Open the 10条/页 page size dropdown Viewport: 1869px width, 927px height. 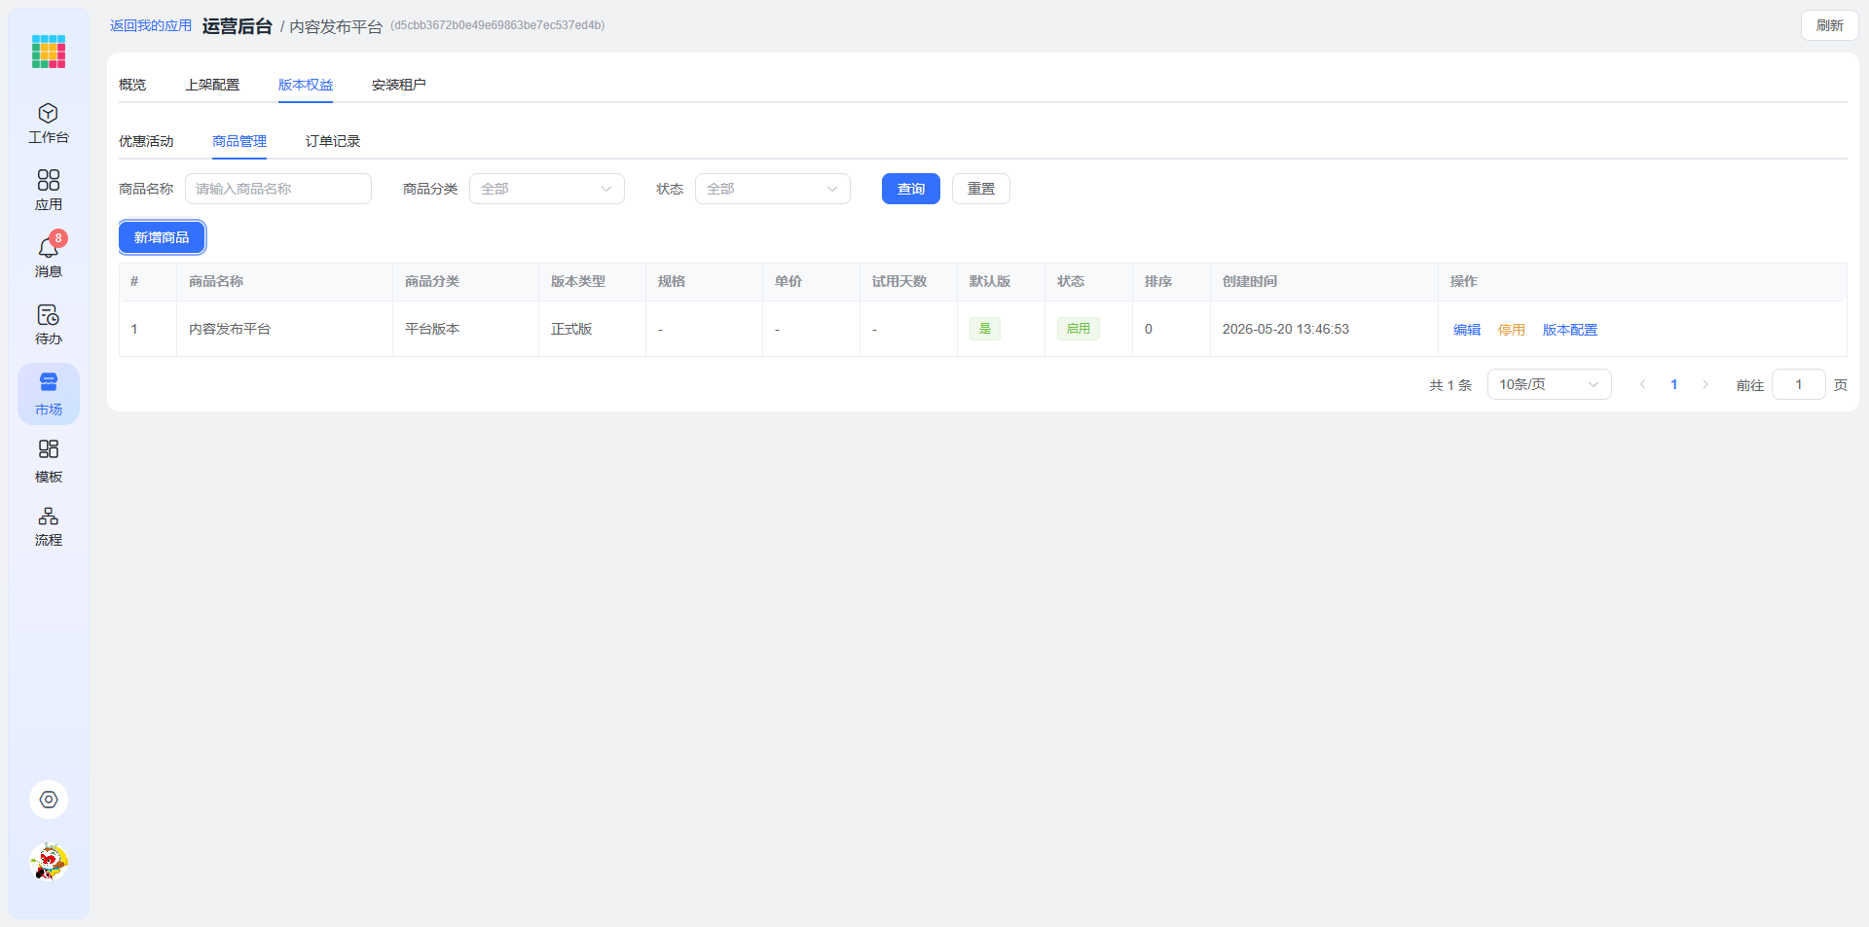[x=1549, y=384]
